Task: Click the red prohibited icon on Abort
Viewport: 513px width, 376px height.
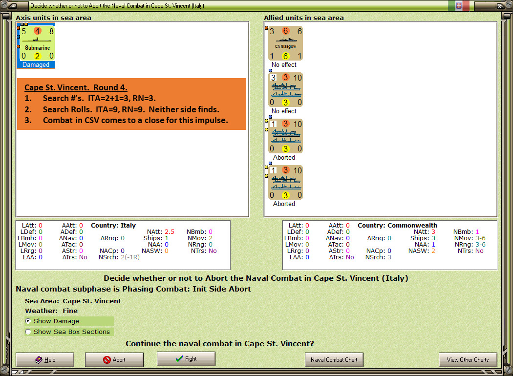Action: 107,360
